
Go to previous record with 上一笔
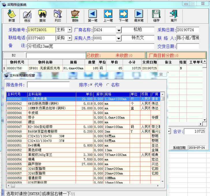coord(108,16)
